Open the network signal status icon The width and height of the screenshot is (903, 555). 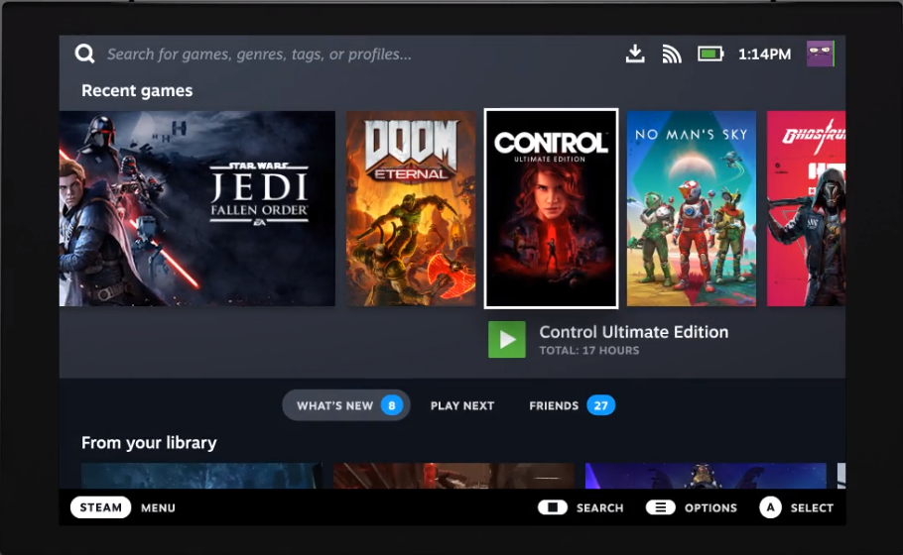[672, 55]
